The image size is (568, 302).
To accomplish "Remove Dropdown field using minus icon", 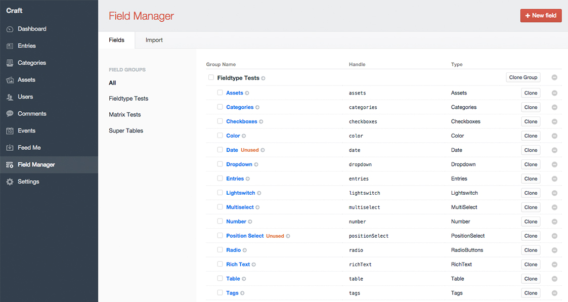I will tap(554, 164).
